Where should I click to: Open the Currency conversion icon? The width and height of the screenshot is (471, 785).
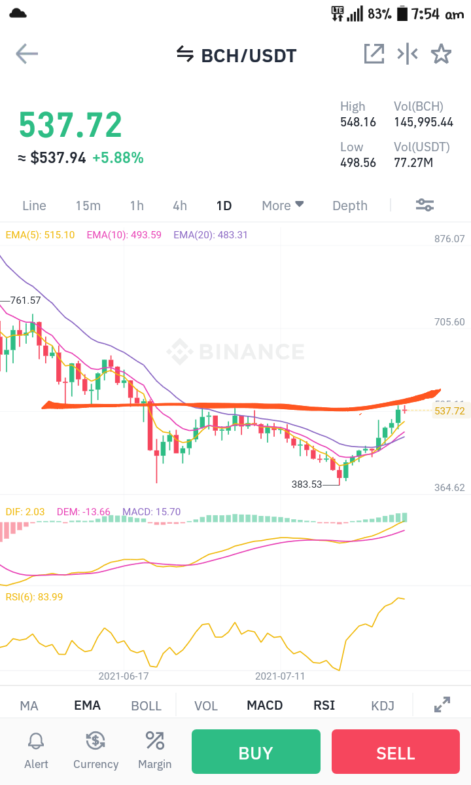(96, 740)
